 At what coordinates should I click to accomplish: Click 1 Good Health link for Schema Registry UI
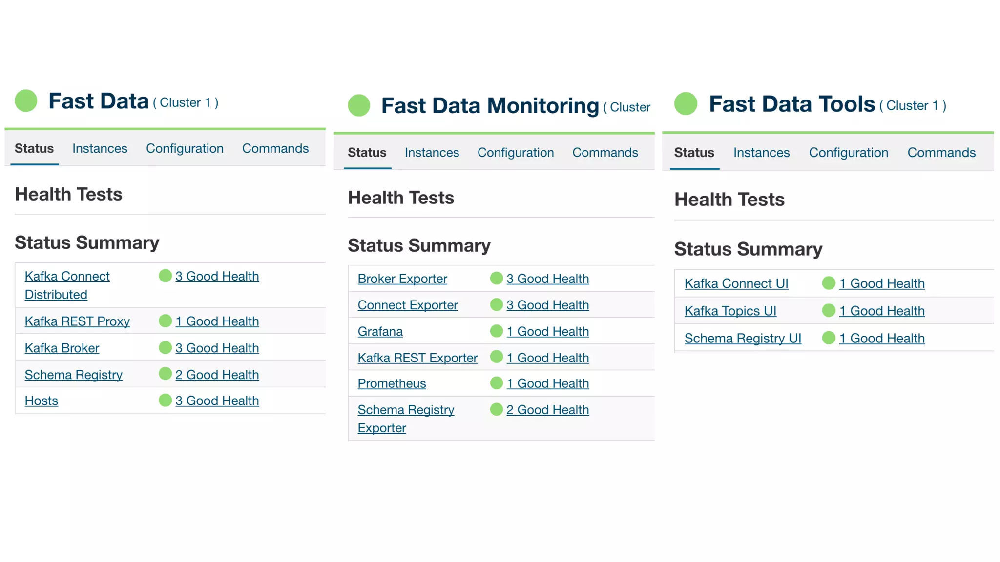881,338
